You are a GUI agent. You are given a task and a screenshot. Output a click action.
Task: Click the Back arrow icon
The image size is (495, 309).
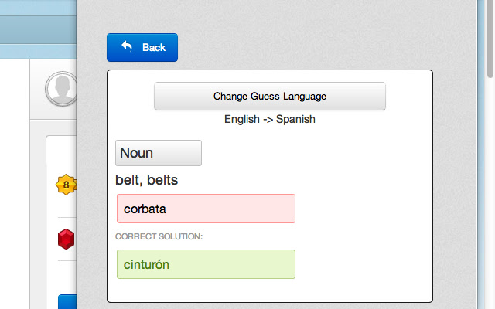127,47
